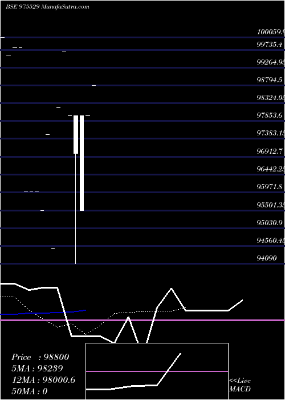Click the 12MA : 98000.6 readout
This screenshot has width=285, height=400.
(43, 380)
